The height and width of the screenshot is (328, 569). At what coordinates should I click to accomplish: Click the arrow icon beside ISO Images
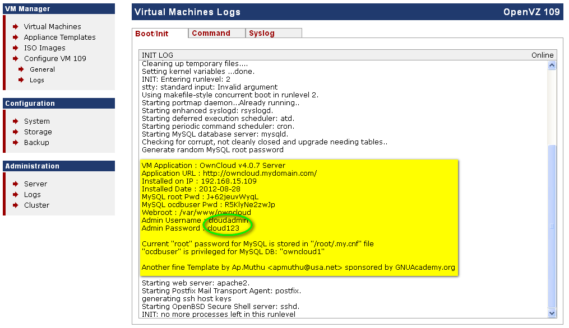(16, 48)
